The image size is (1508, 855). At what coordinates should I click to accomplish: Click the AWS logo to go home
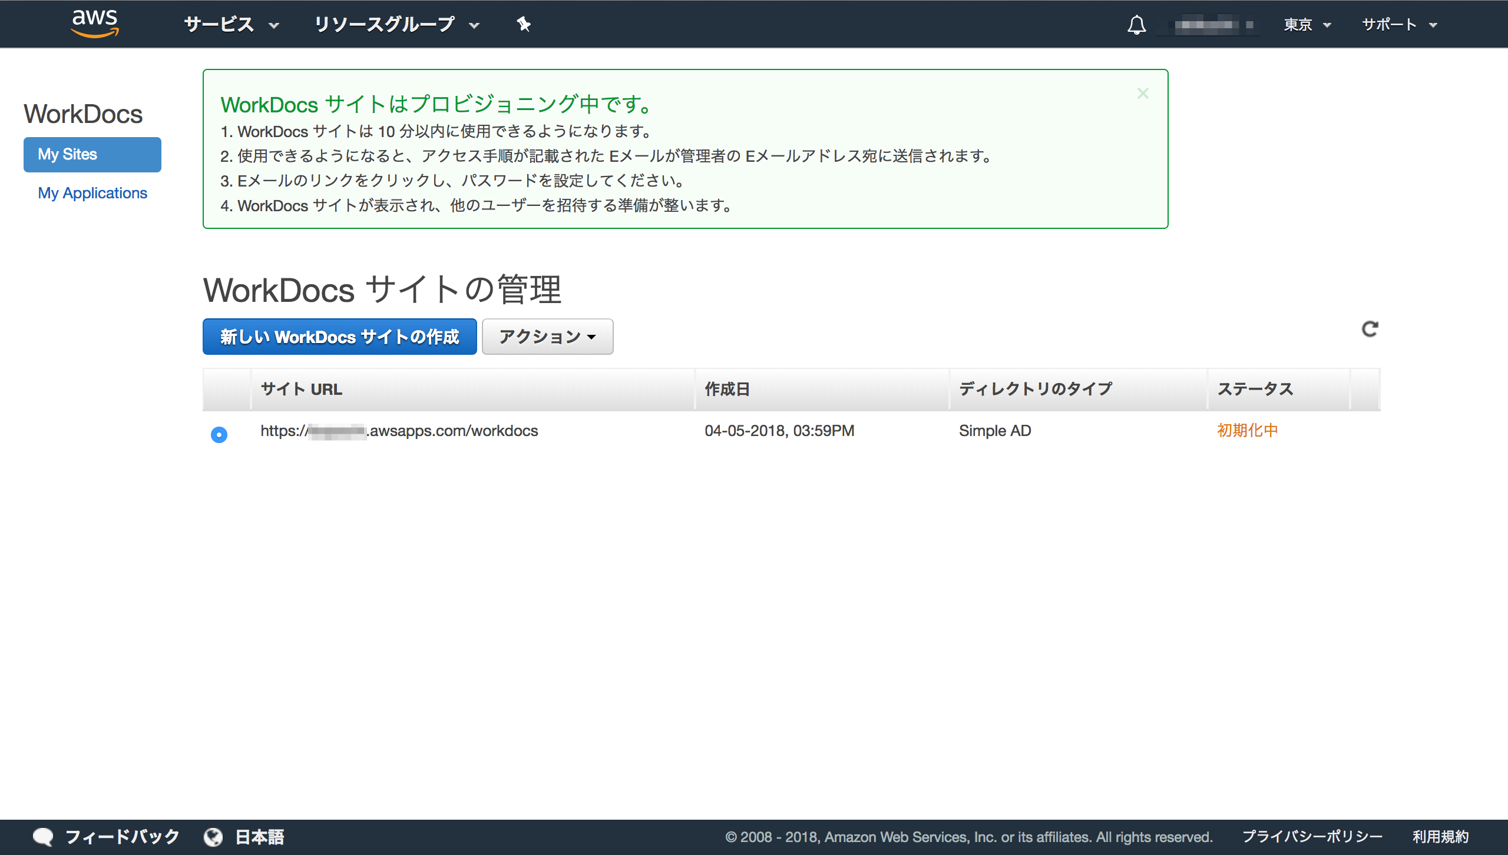(x=94, y=24)
